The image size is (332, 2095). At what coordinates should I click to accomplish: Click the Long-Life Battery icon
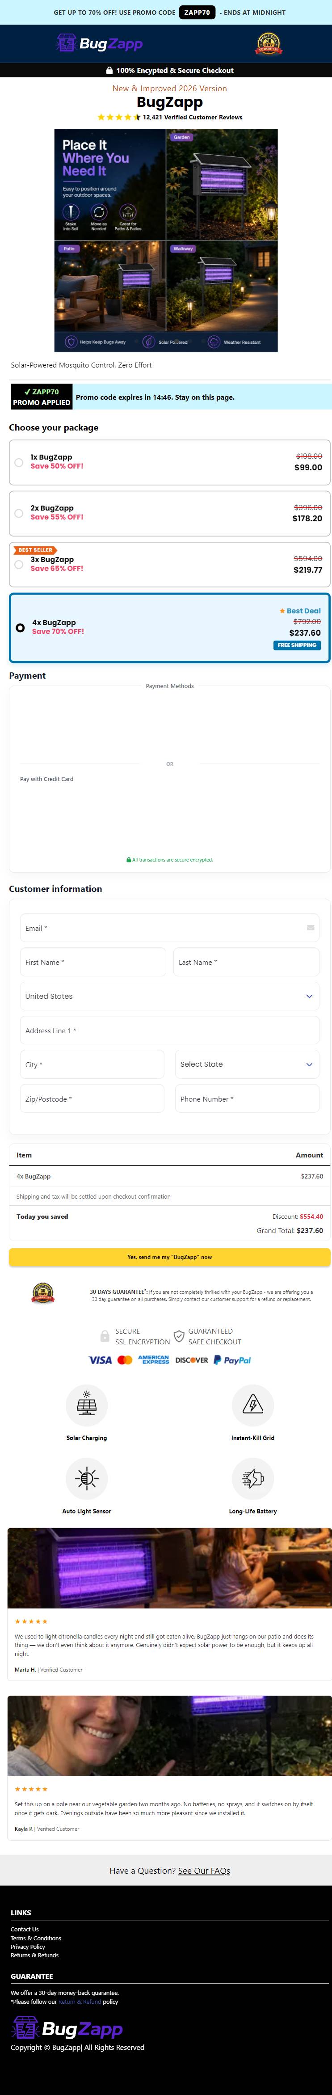252,1478
